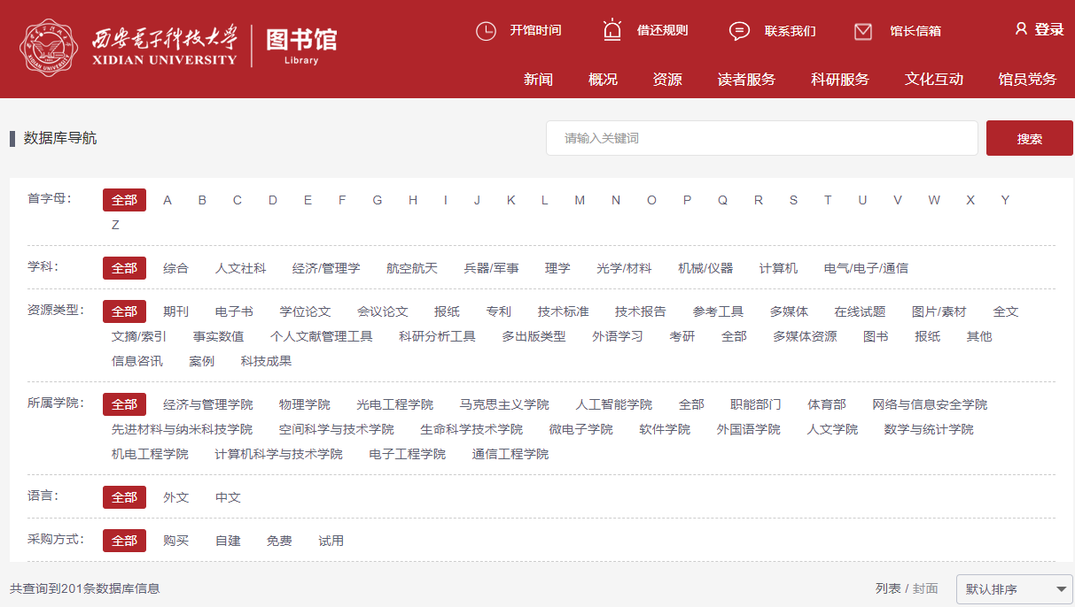
Task: Click the user login icon
Action: tap(1021, 29)
